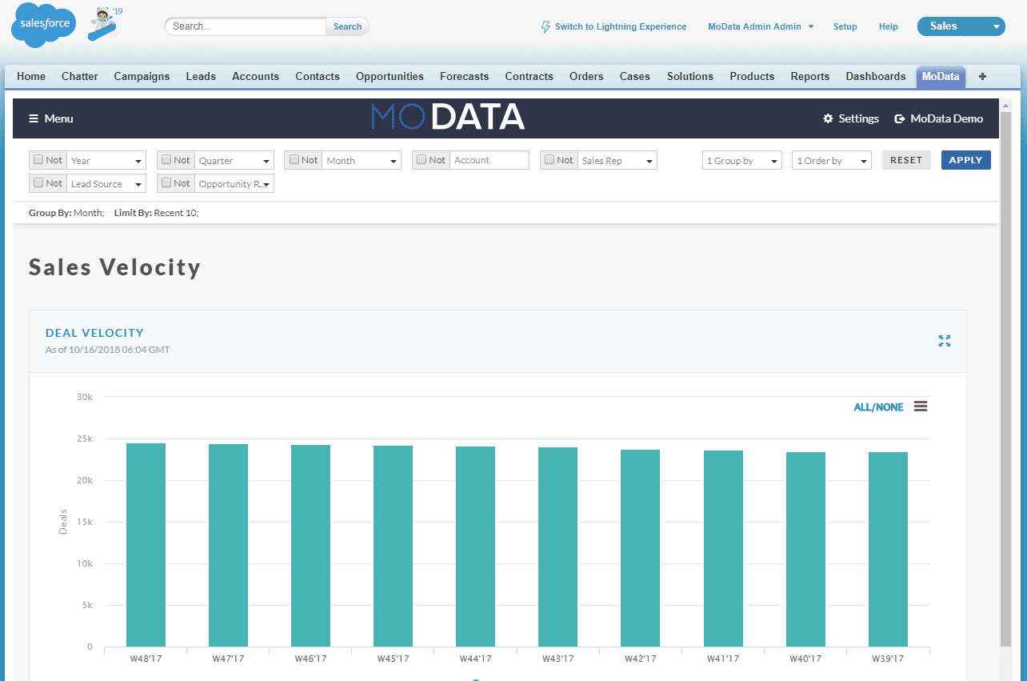Expand Deal Velocity chart to fullscreen
The width and height of the screenshot is (1027, 681).
tap(945, 341)
